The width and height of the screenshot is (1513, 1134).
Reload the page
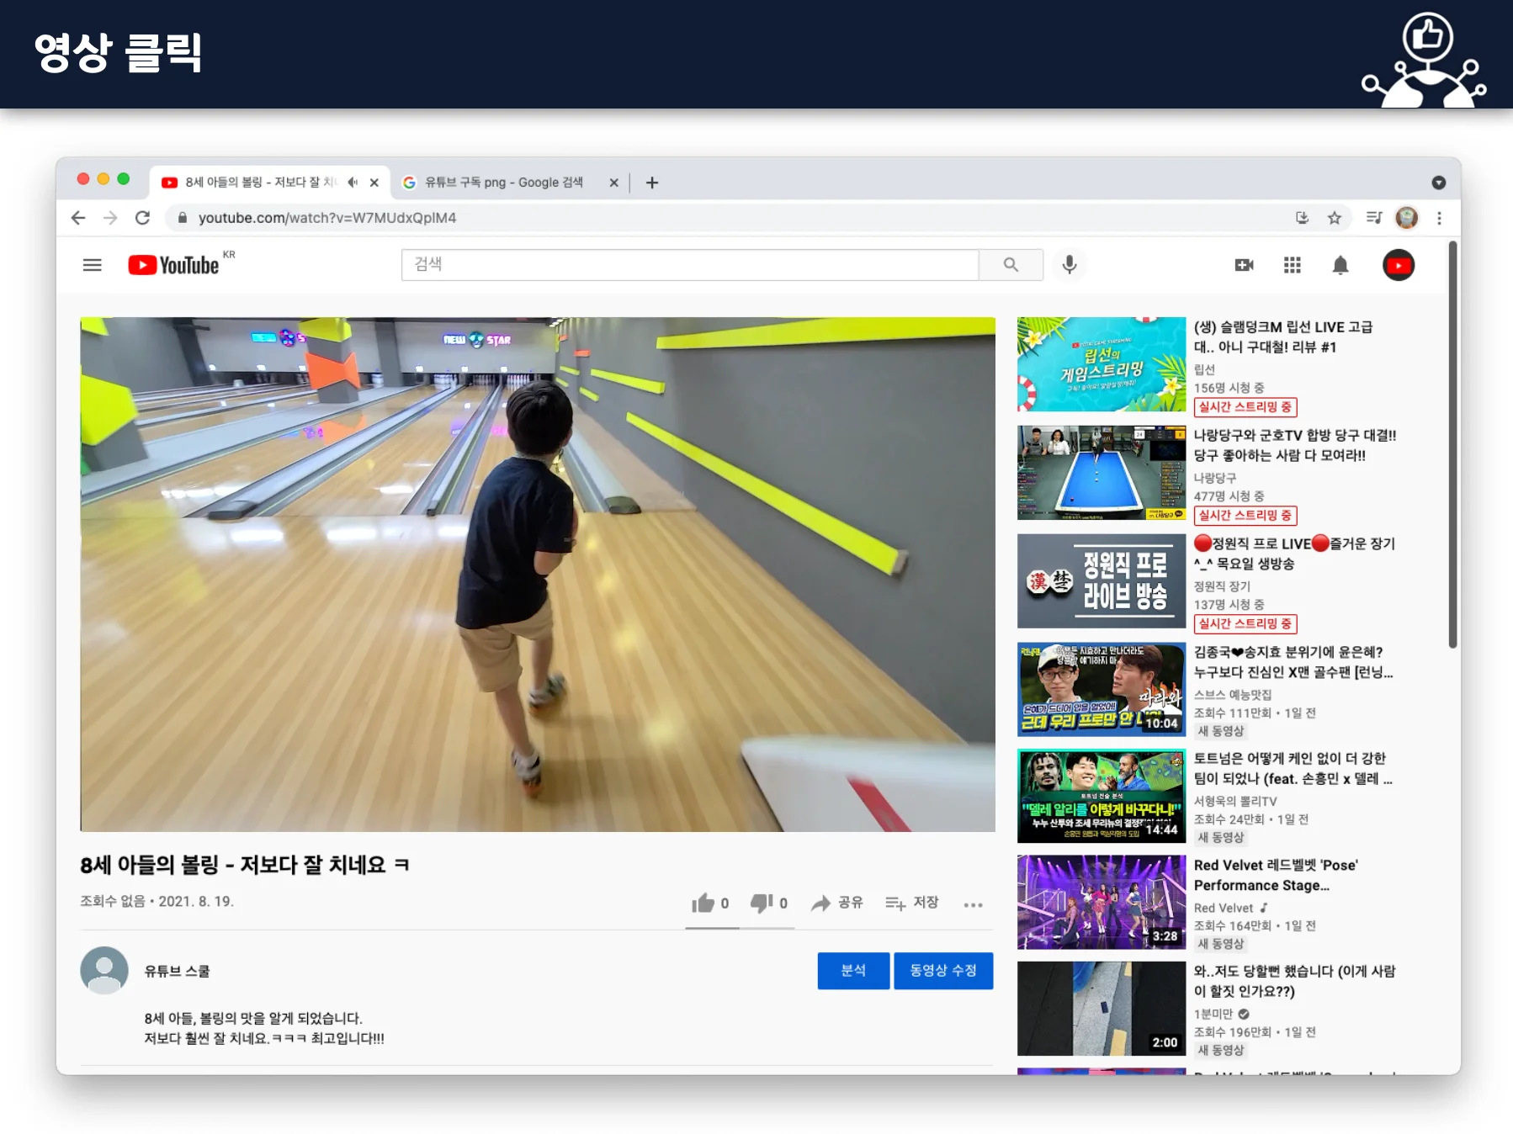click(x=143, y=218)
